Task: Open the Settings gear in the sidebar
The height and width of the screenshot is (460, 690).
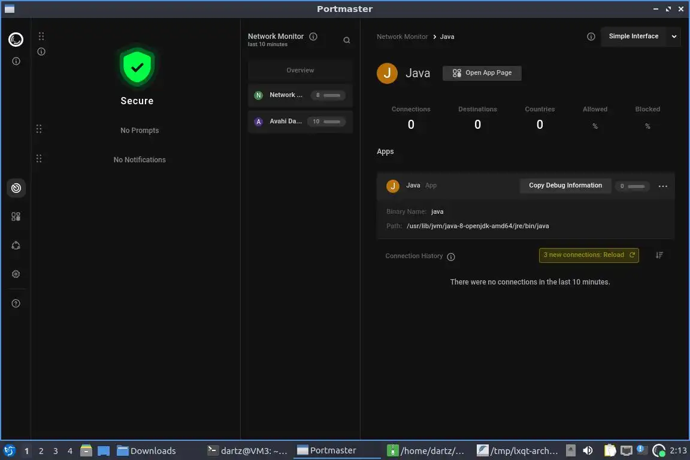Action: click(16, 274)
